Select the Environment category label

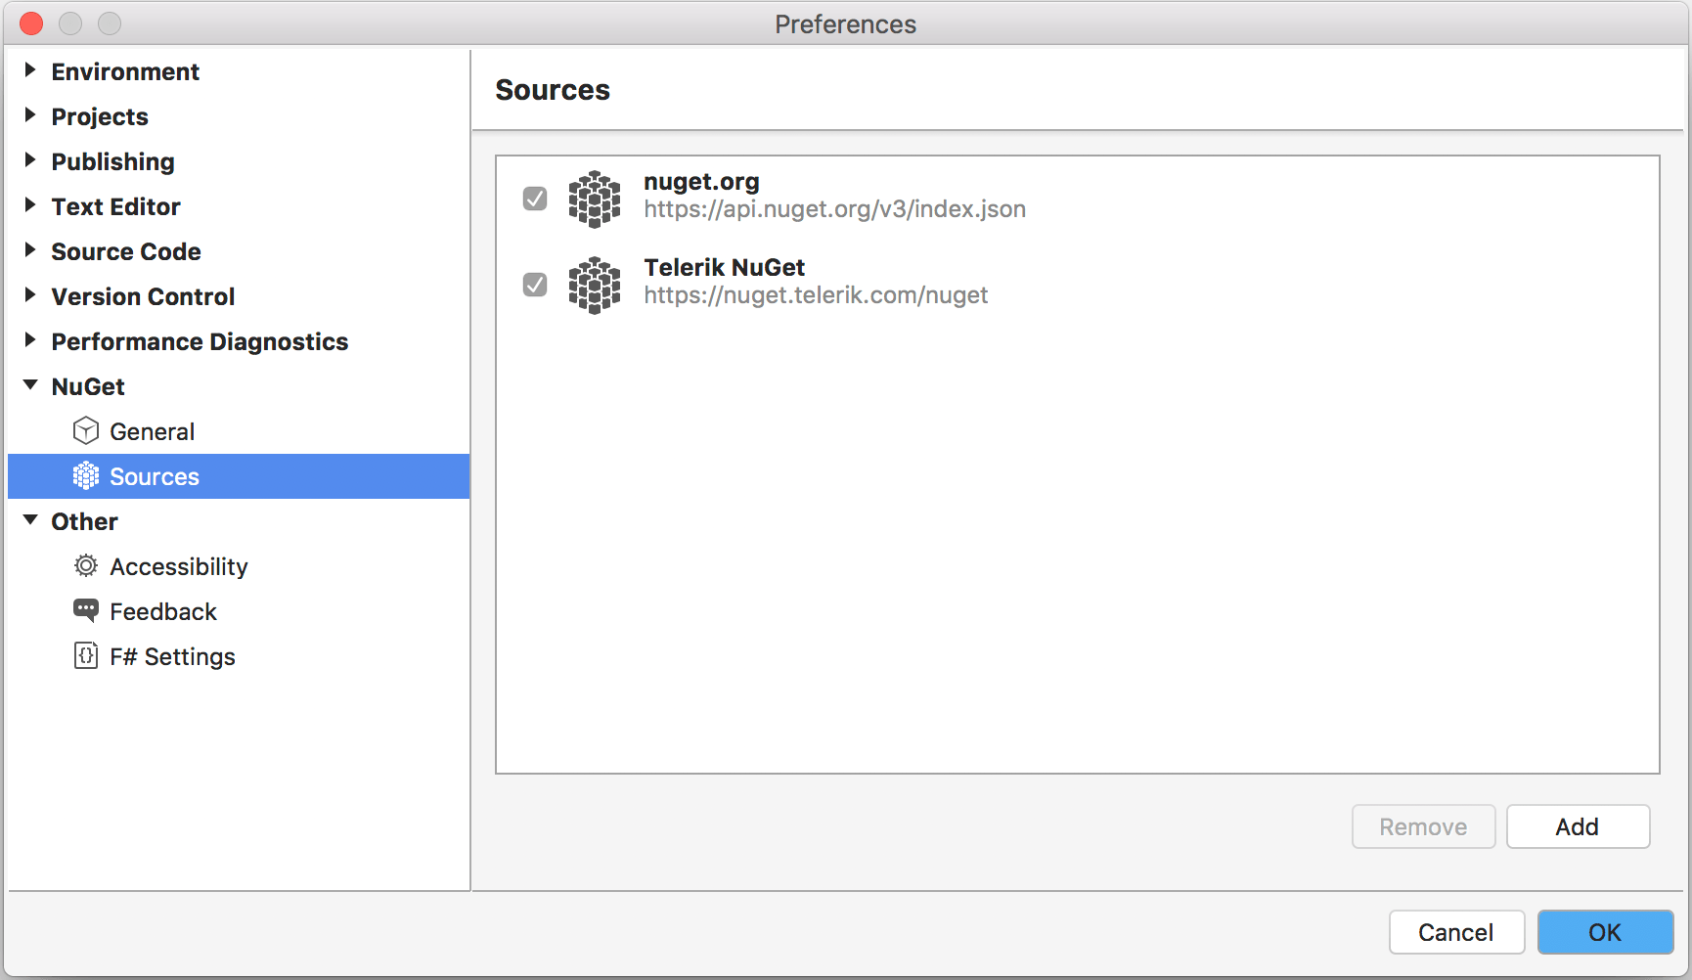coord(125,71)
